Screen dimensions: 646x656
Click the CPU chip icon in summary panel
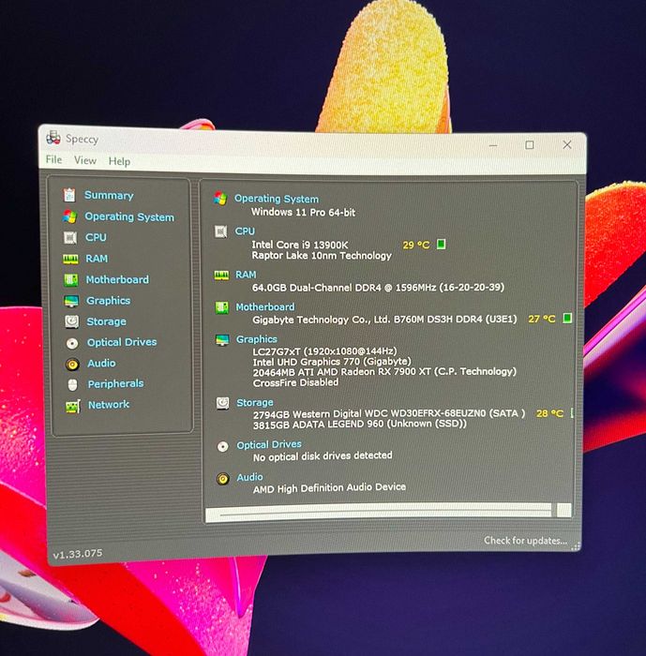pos(220,231)
